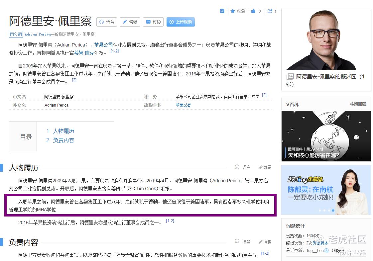The width and height of the screenshot is (373, 261).
Task: Click the 语音 audio button beside the title
Action: click(107, 22)
